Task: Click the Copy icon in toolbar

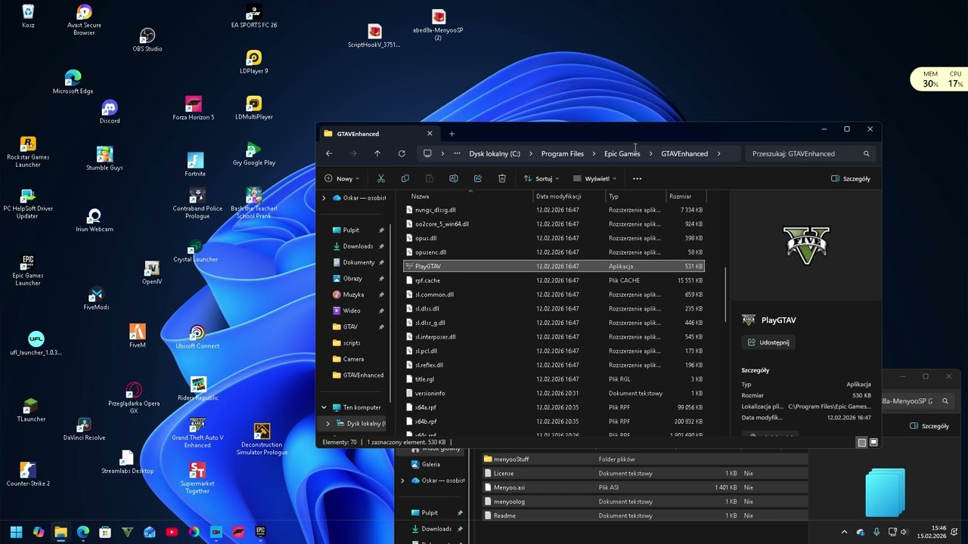Action: click(405, 178)
